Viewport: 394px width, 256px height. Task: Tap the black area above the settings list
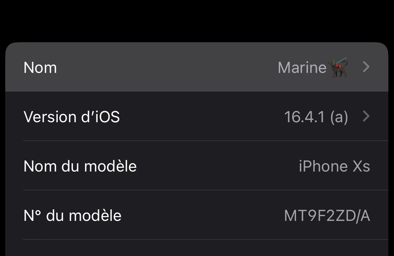tap(197, 20)
